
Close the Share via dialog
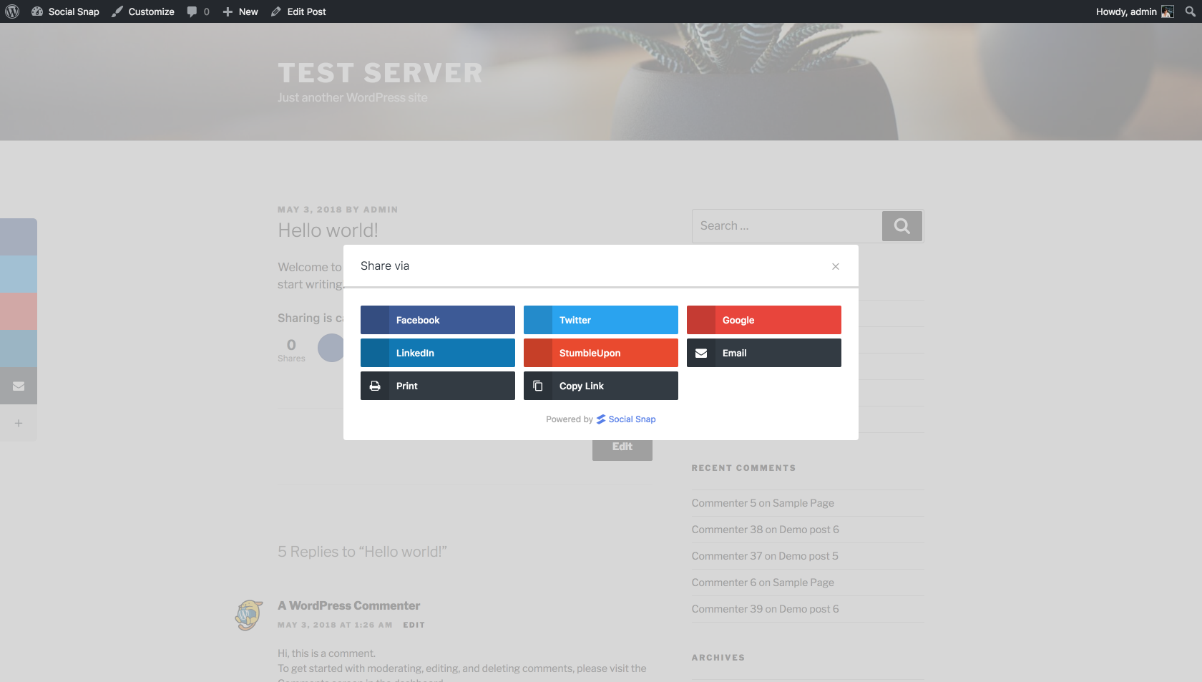pos(836,266)
